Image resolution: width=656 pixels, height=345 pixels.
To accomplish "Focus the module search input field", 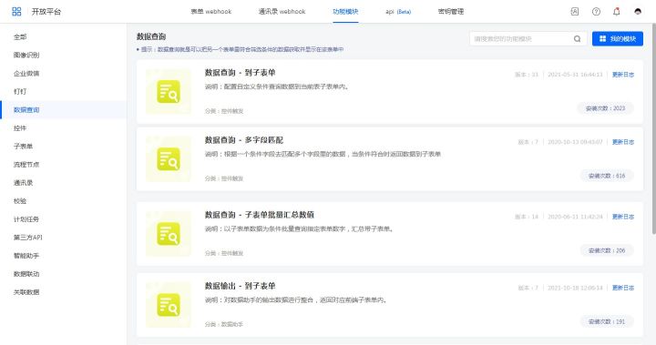I will click(528, 39).
